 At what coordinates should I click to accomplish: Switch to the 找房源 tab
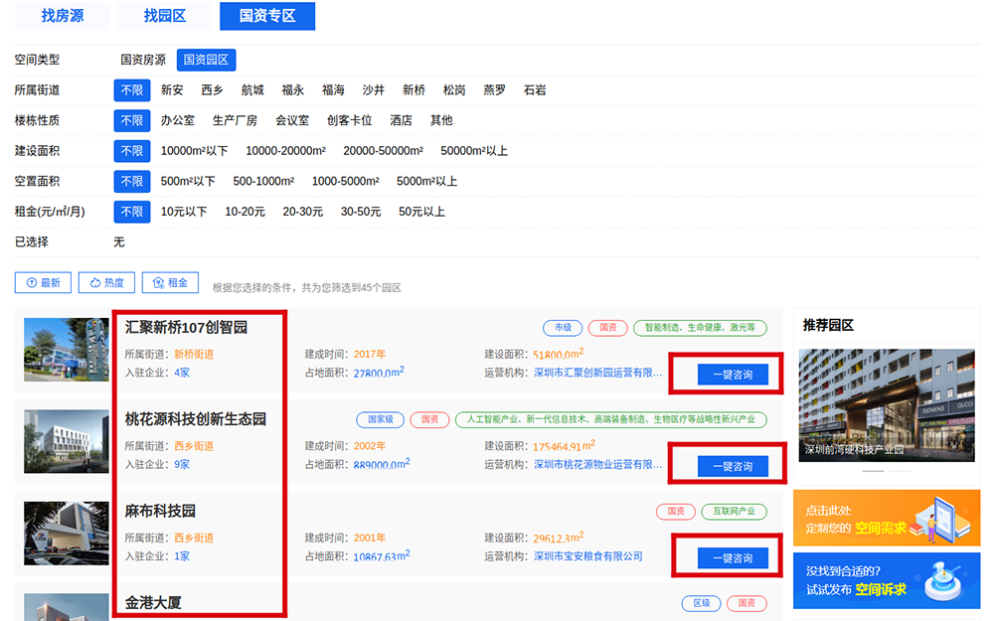tap(62, 16)
